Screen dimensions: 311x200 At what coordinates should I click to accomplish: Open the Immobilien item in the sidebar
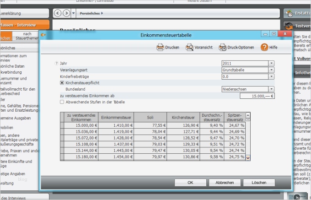tap(6, 128)
